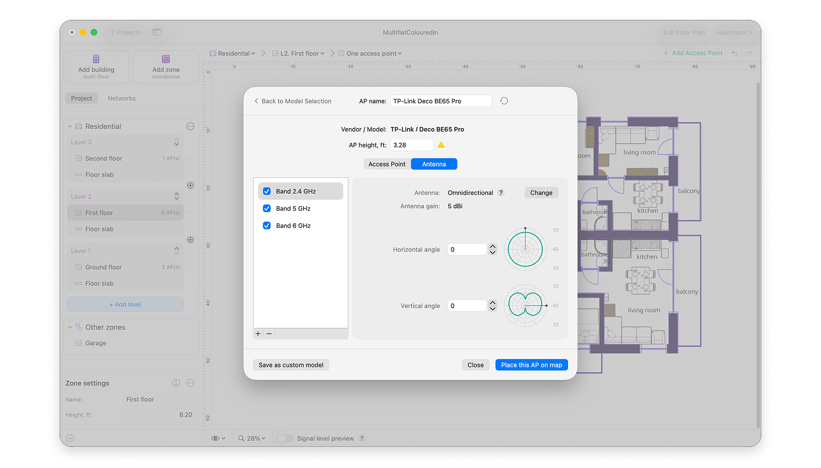Toggle the Signal level preview switch
Viewport: 821px width, 468px height.
pyautogui.click(x=284, y=438)
